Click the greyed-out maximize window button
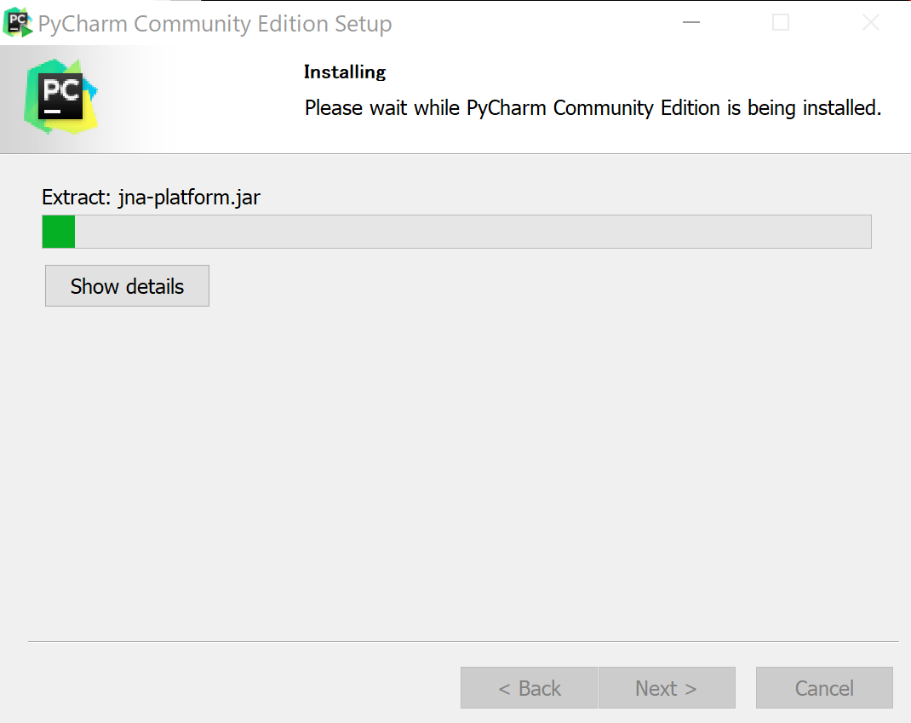 point(780,23)
